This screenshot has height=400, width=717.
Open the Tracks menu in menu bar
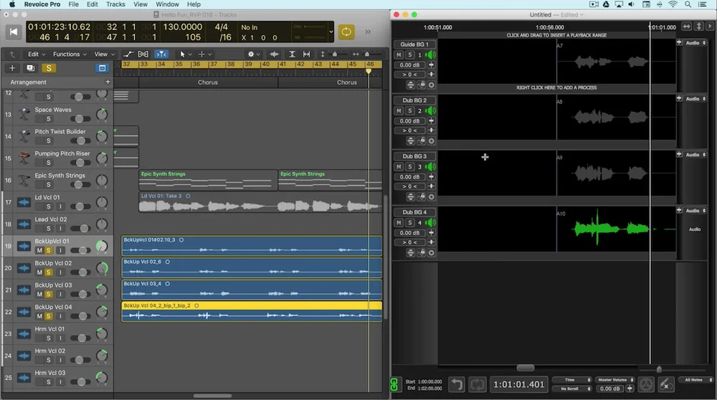tap(115, 4)
